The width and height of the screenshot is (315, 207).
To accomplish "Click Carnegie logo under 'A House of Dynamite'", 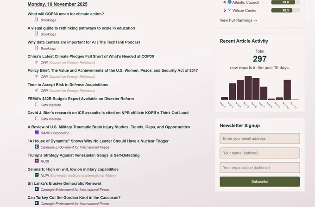I will tap(37, 146).
